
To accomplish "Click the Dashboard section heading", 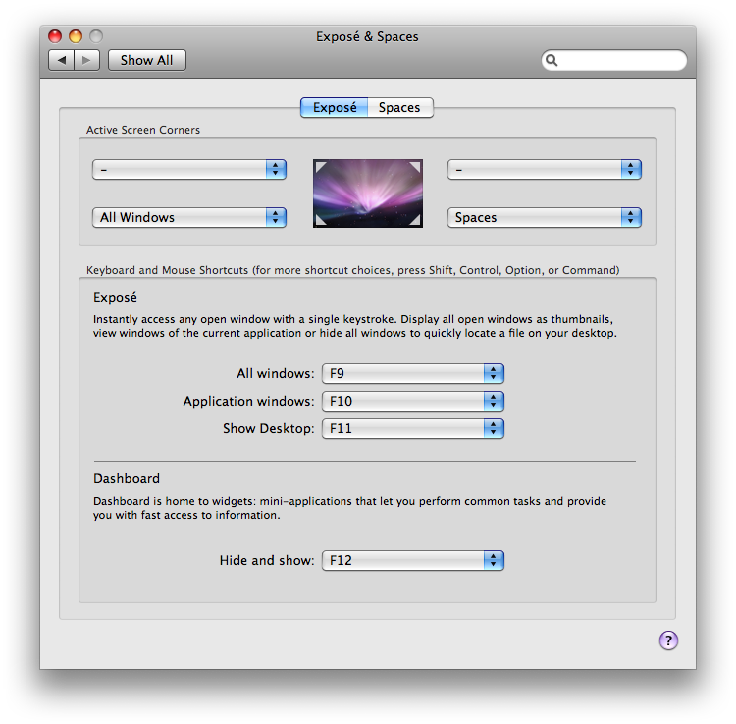I will point(127,478).
